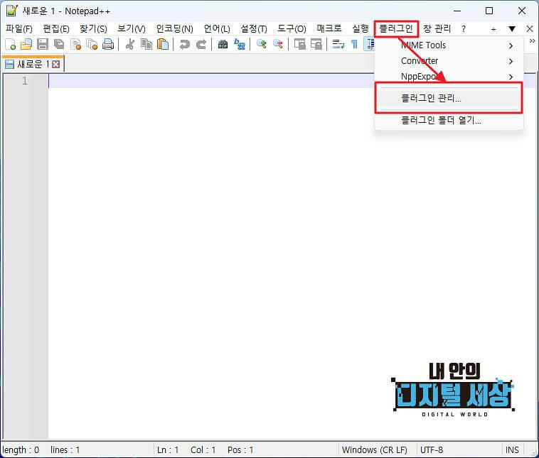Toggle synchronize vertical scrolling icon
This screenshot has height=458, width=539.
pyautogui.click(x=300, y=44)
